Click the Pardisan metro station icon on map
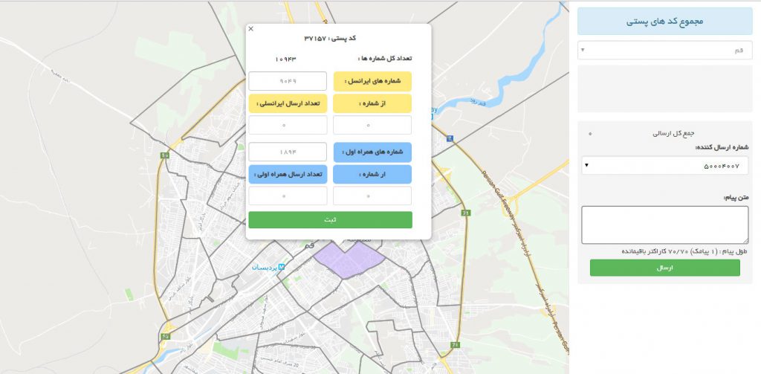Image resolution: width=761 pixels, height=374 pixels. (282, 267)
